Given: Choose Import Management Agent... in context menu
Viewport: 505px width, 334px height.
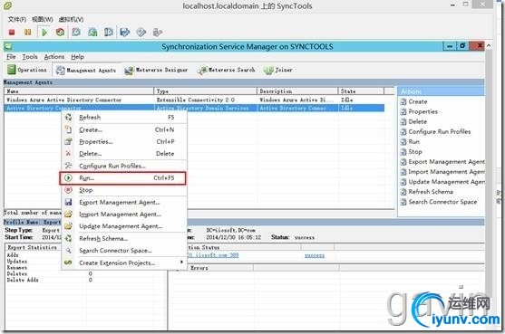Looking at the screenshot, I should (x=123, y=215).
